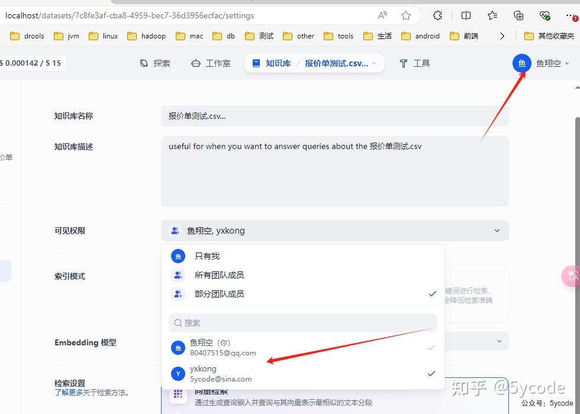Open the linux bookmark folder
This screenshot has width=580, height=414.
(103, 36)
